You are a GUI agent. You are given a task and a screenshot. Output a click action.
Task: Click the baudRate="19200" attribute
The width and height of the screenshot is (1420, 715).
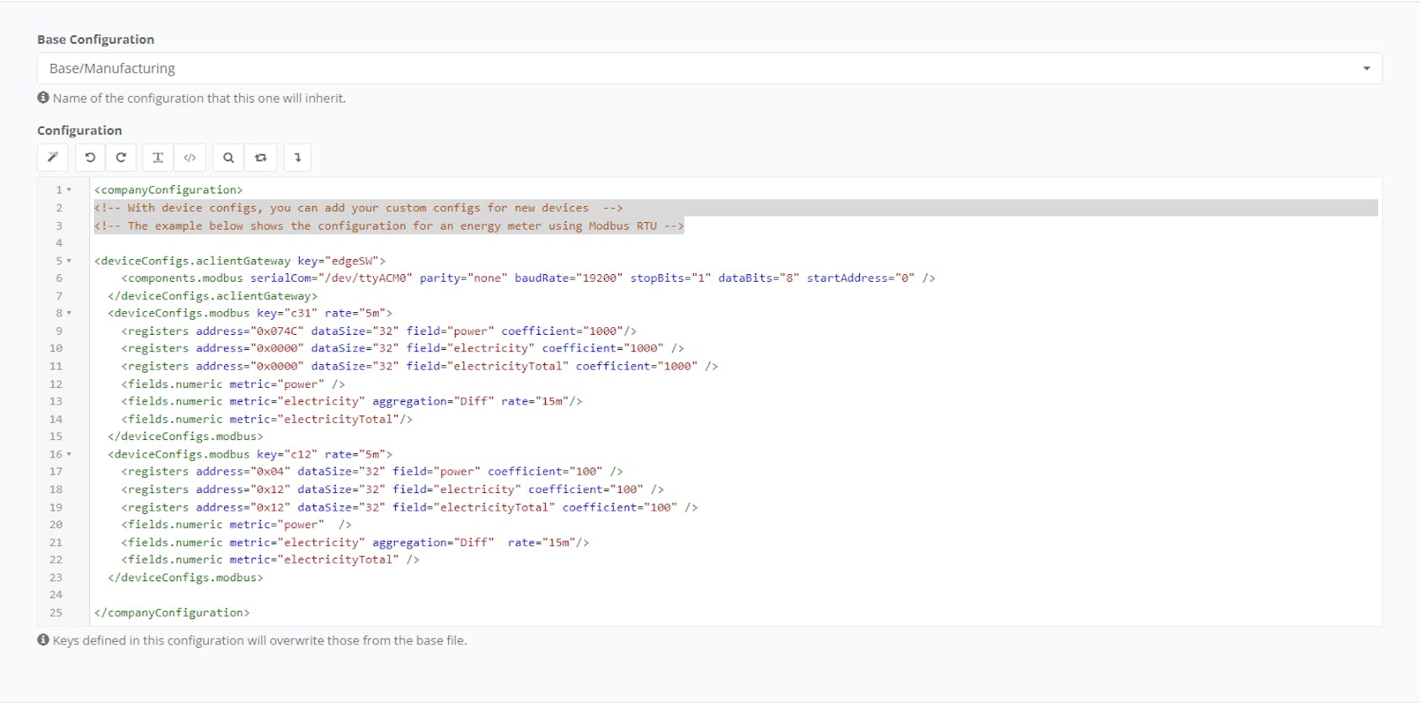tap(569, 278)
